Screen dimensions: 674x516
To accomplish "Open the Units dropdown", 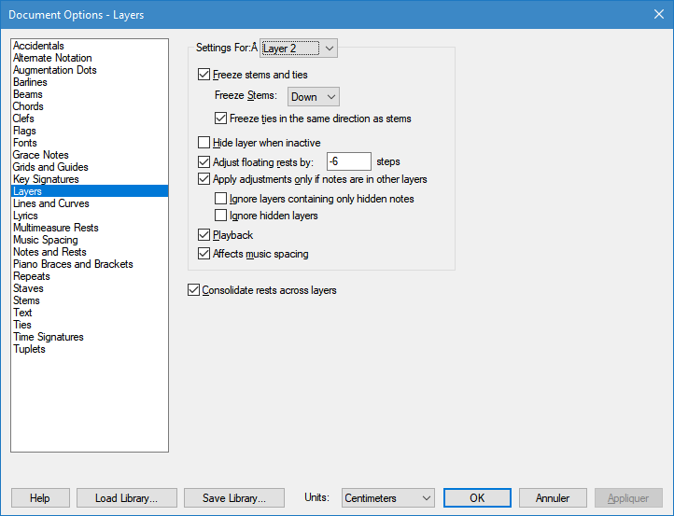I will click(x=387, y=498).
